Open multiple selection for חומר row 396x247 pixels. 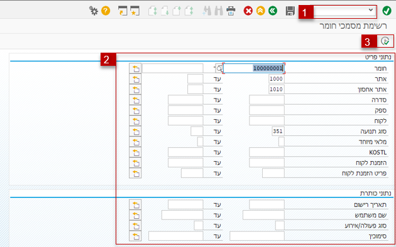(x=135, y=68)
